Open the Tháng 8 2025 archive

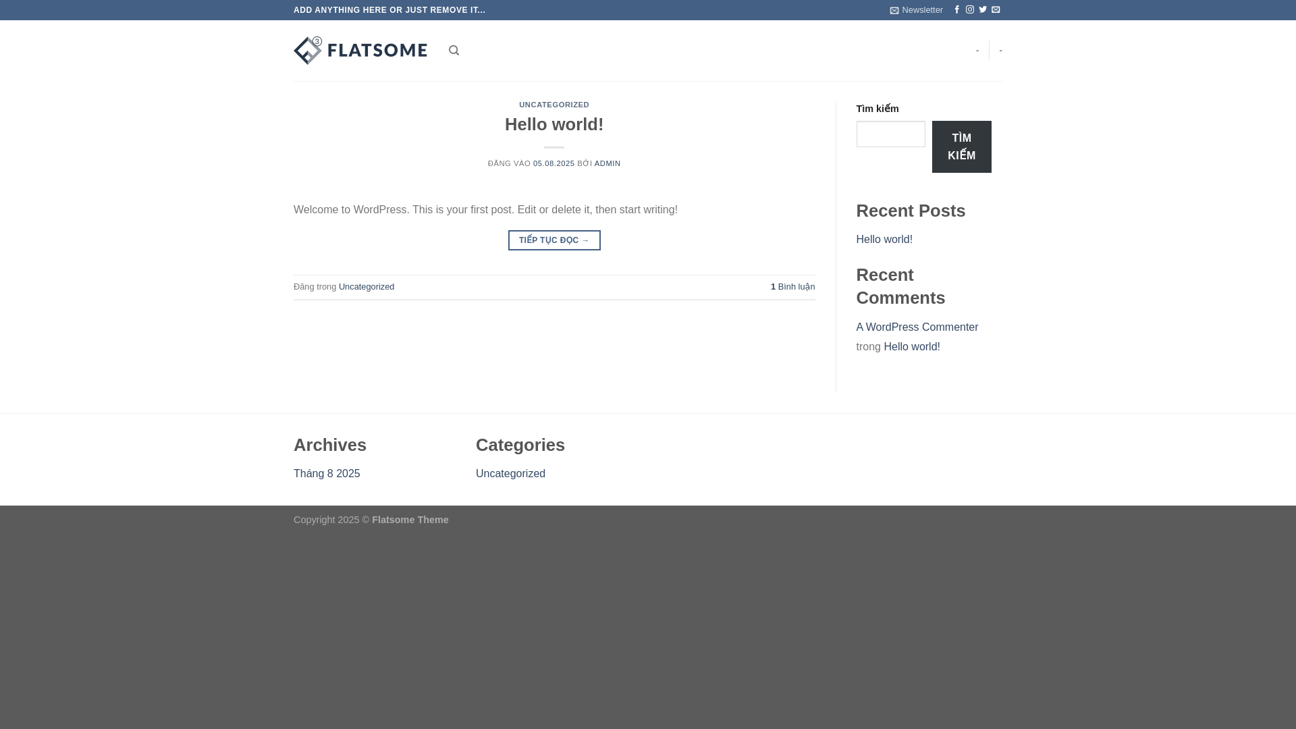326,474
